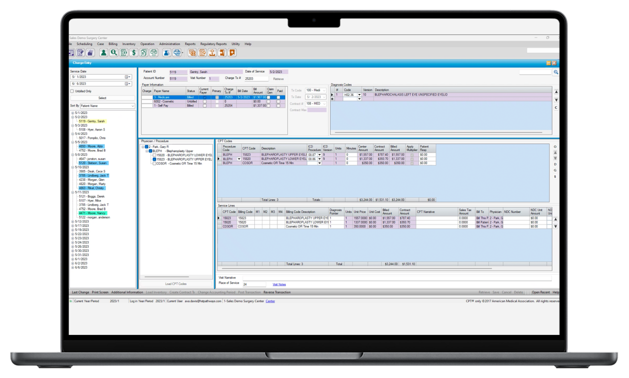Click the Charge Tx # input field
The height and width of the screenshot is (378, 629).
pos(257,78)
